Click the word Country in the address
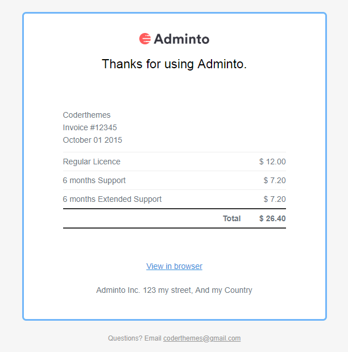 point(238,290)
